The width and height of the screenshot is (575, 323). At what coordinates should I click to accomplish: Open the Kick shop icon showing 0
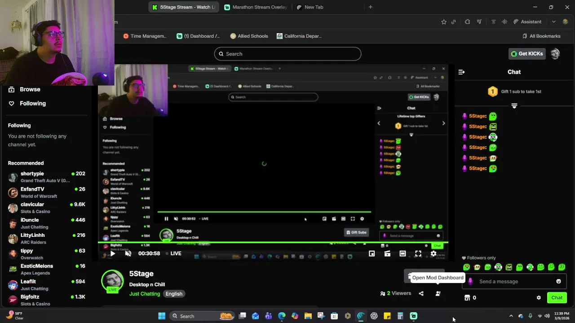point(470,298)
